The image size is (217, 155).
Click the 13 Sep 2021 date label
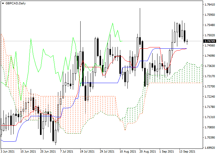point(187,152)
